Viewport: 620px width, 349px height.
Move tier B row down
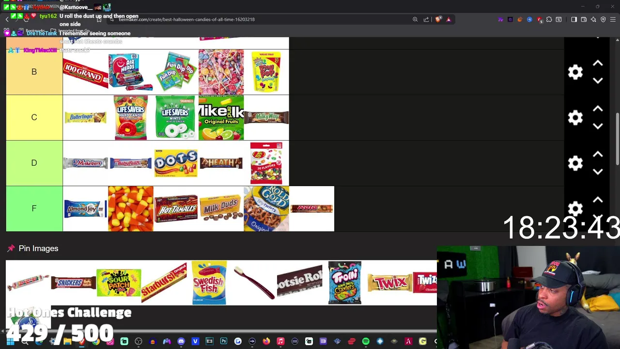point(598,80)
